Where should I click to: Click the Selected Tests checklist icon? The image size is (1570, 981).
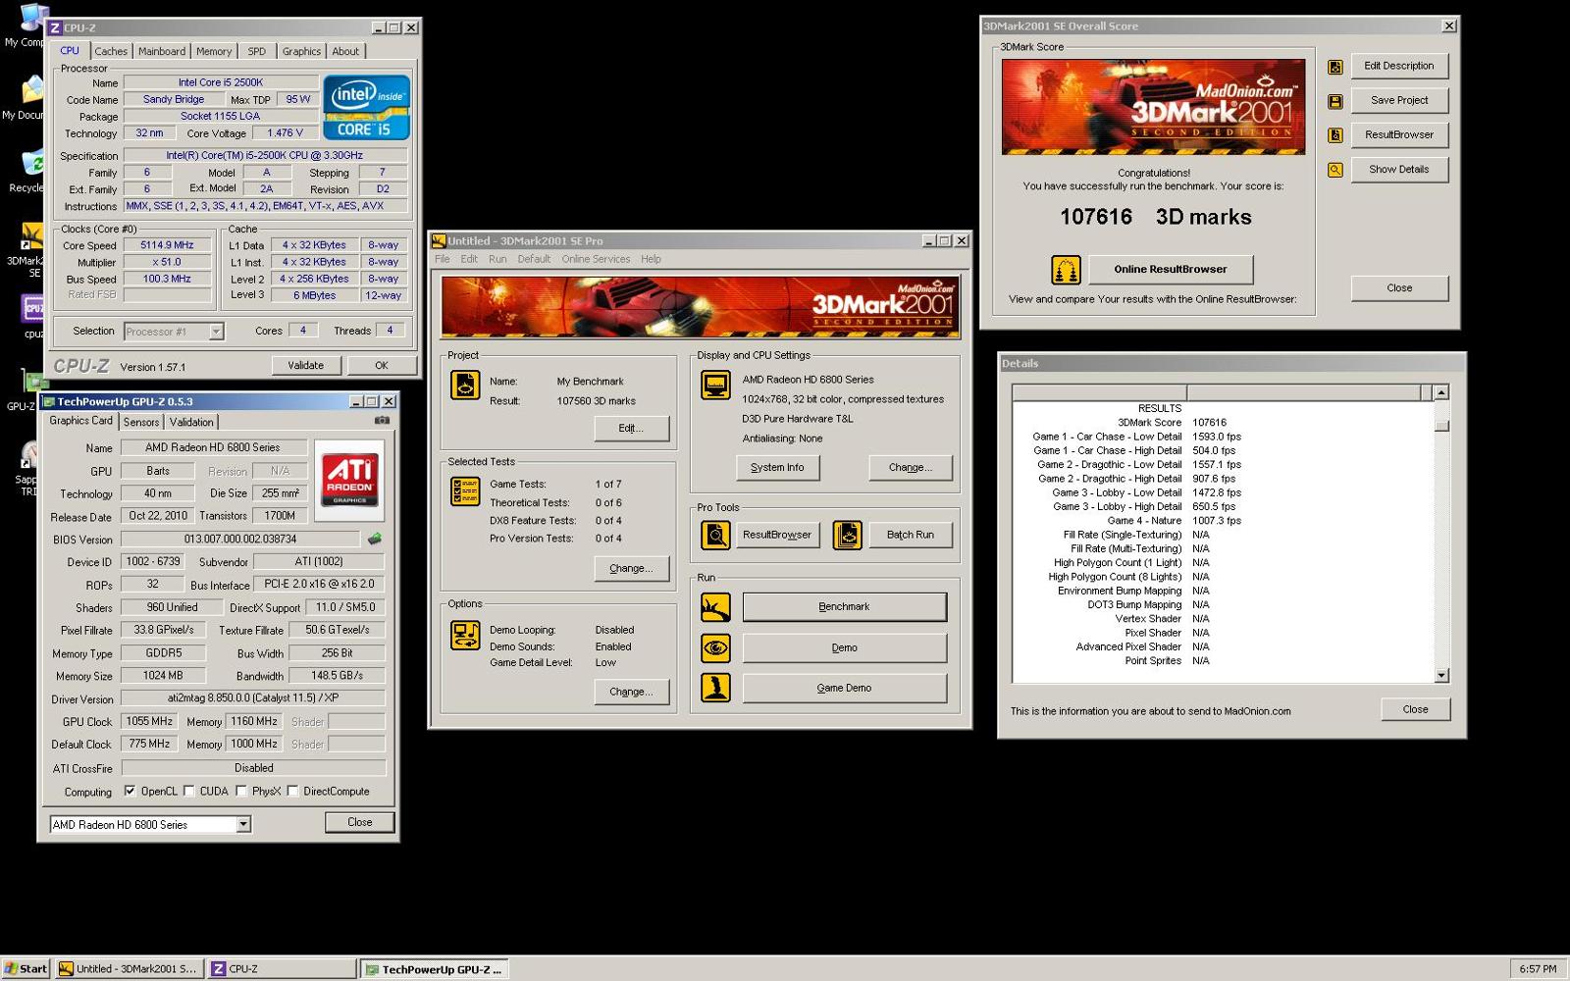point(465,491)
